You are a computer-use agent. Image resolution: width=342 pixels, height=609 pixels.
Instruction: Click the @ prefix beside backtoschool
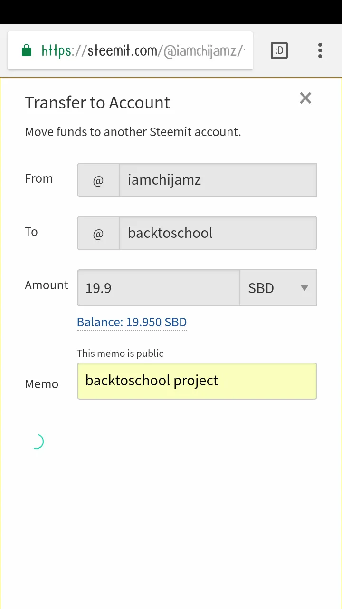98,233
